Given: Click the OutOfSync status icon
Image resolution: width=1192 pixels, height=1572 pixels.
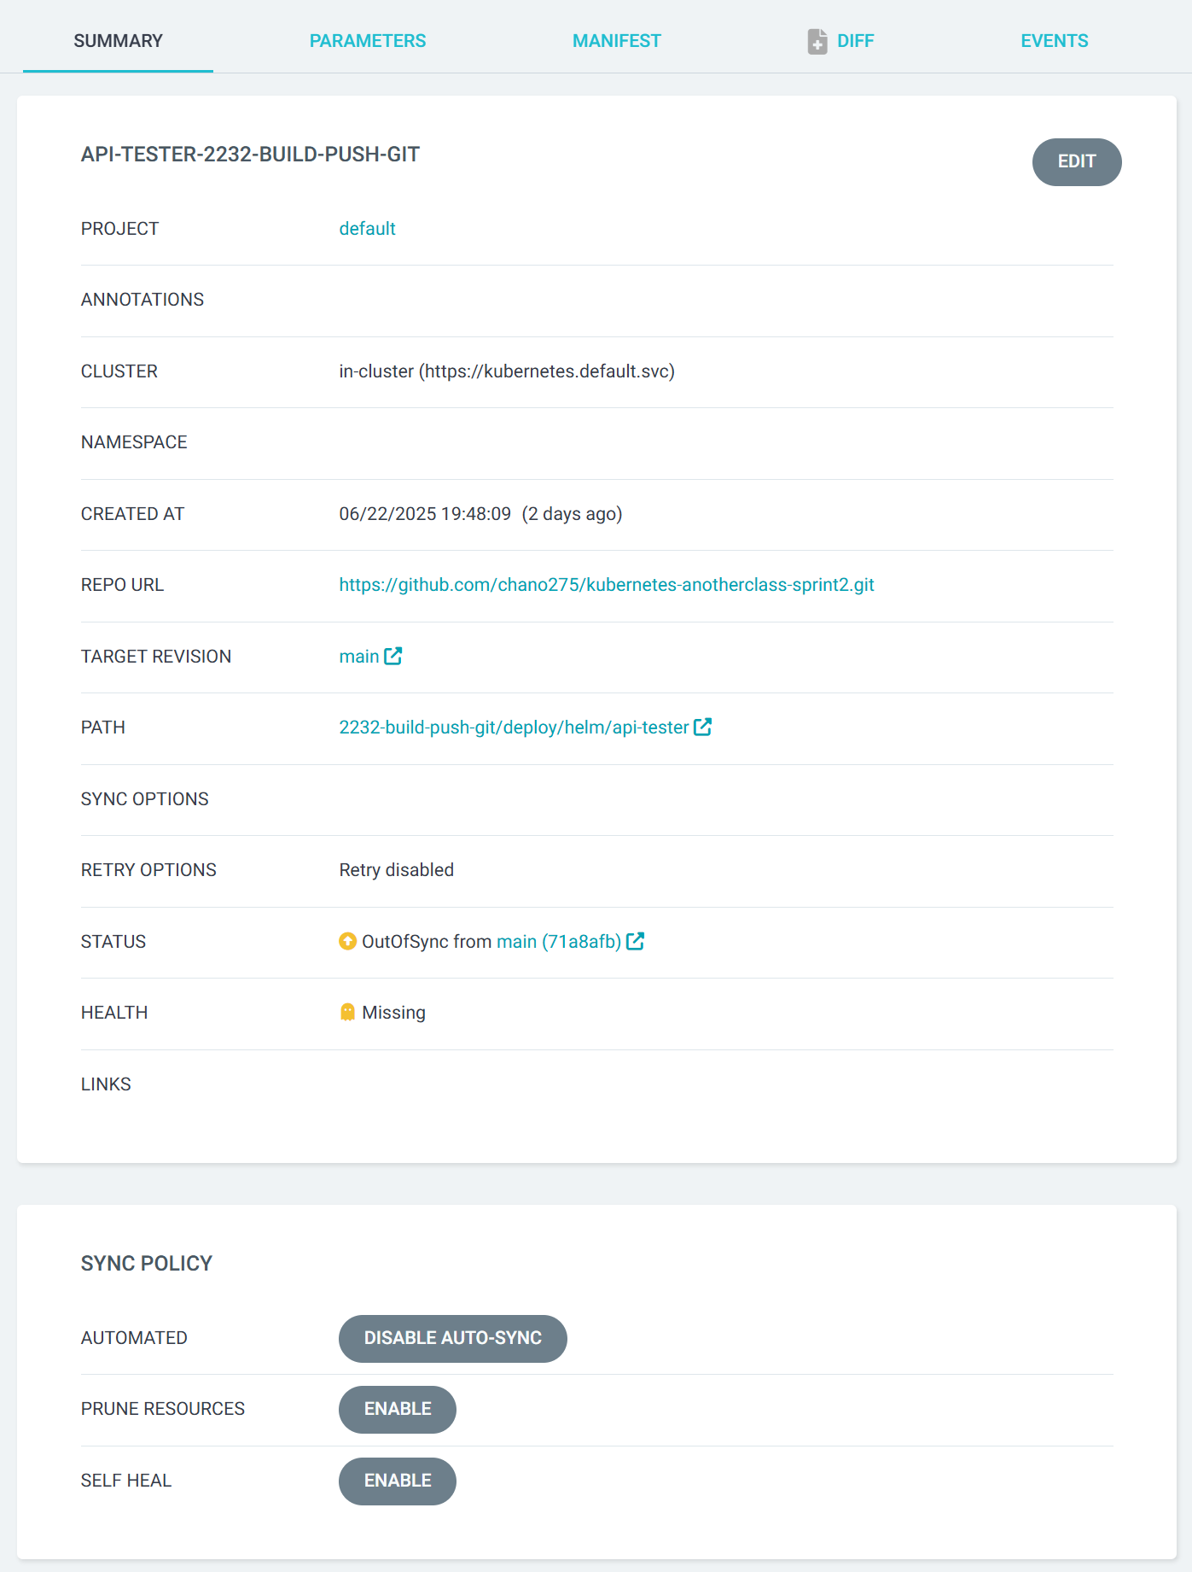Looking at the screenshot, I should coord(347,941).
